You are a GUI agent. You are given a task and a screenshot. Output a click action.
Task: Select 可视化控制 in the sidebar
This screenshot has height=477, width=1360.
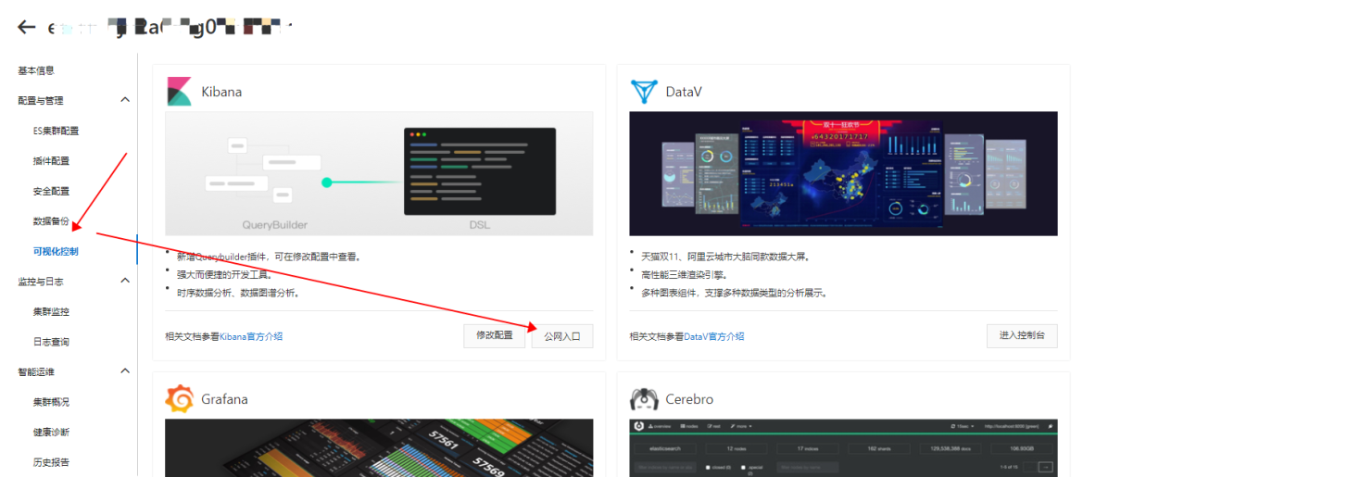tap(56, 251)
